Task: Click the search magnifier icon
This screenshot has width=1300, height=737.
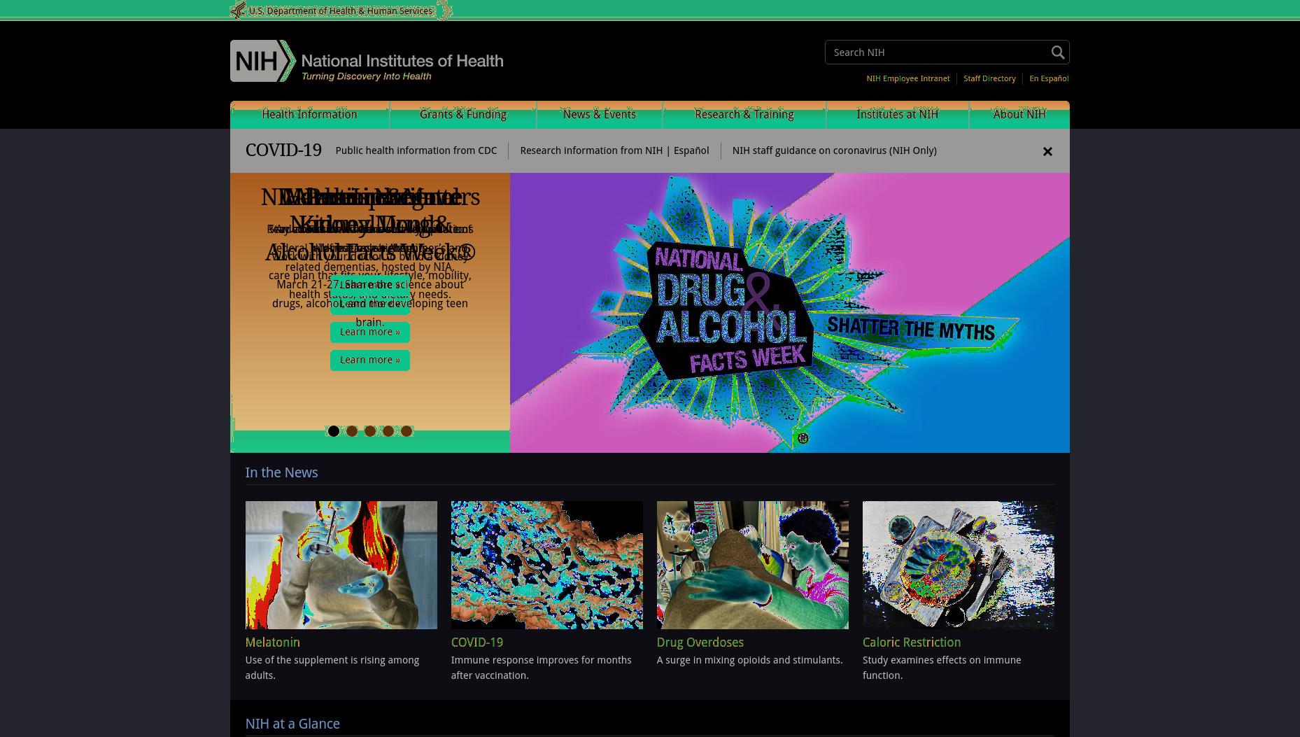Action: point(1057,52)
